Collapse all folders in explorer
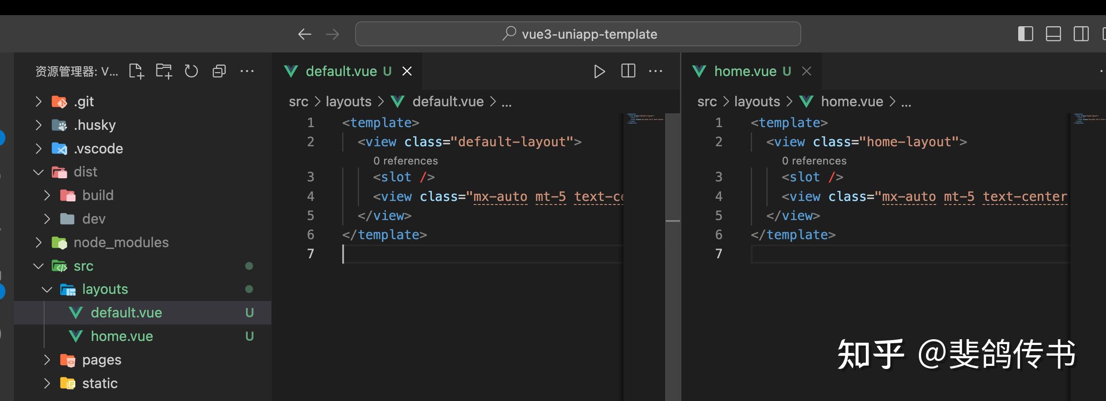1106x401 pixels. click(219, 71)
